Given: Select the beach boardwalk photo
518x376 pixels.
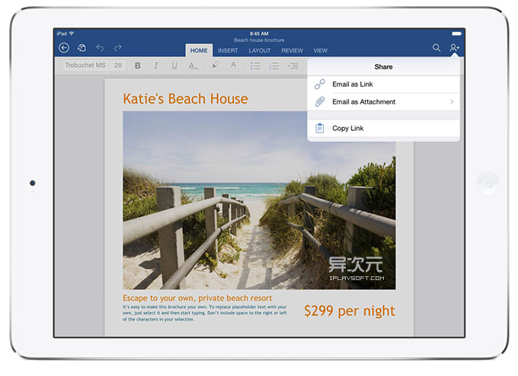Looking at the screenshot, I should click(x=259, y=200).
